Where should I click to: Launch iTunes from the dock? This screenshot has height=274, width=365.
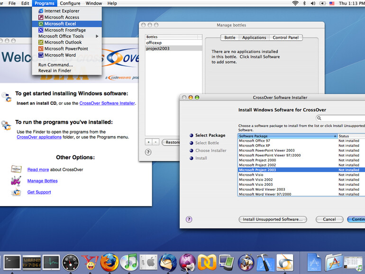(128, 262)
